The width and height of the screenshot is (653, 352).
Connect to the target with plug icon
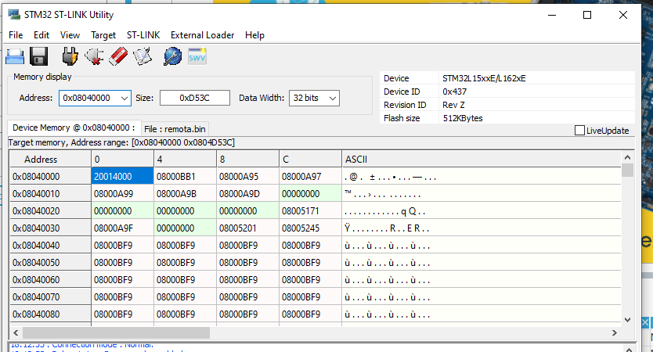(x=70, y=56)
